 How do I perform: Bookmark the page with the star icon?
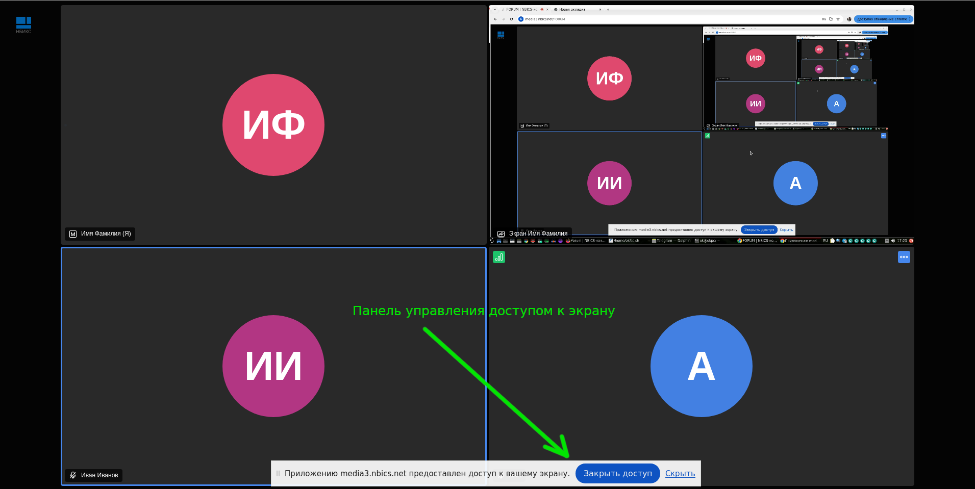838,19
